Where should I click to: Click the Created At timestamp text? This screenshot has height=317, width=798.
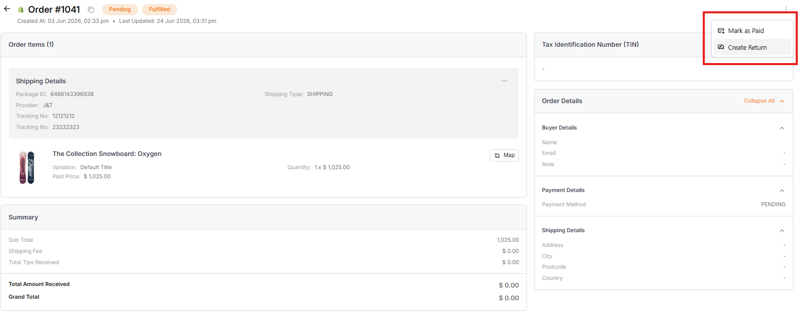coord(63,21)
